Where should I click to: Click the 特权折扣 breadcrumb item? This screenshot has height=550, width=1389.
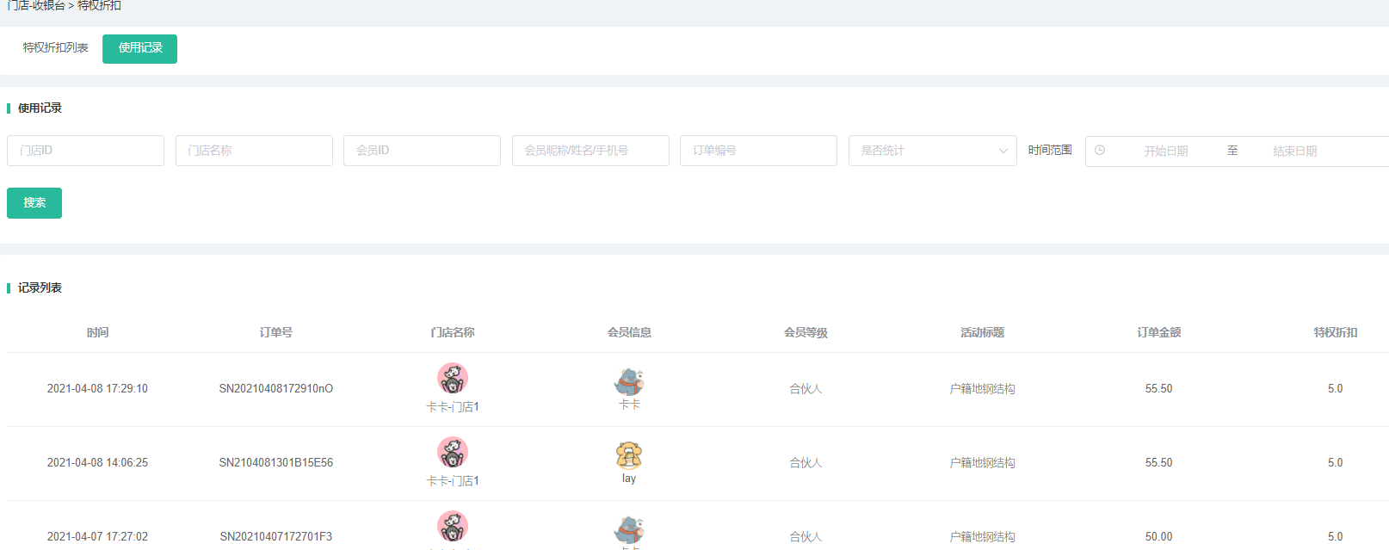[99, 5]
